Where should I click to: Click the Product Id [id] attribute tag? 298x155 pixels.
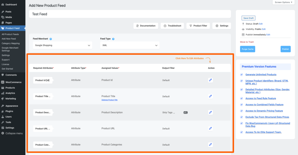pyautogui.click(x=42, y=80)
